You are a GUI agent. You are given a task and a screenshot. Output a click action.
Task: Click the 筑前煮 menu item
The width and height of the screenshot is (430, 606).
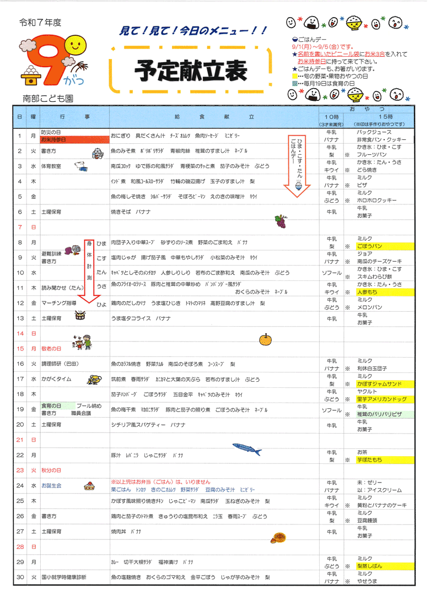(x=119, y=380)
